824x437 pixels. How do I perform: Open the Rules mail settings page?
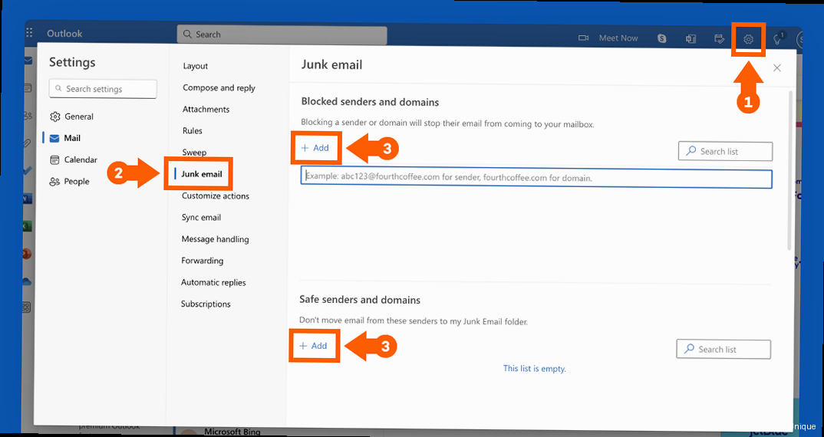[192, 131]
